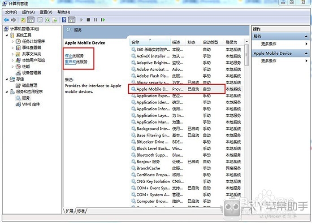Click the 停止 service link

[69, 56]
